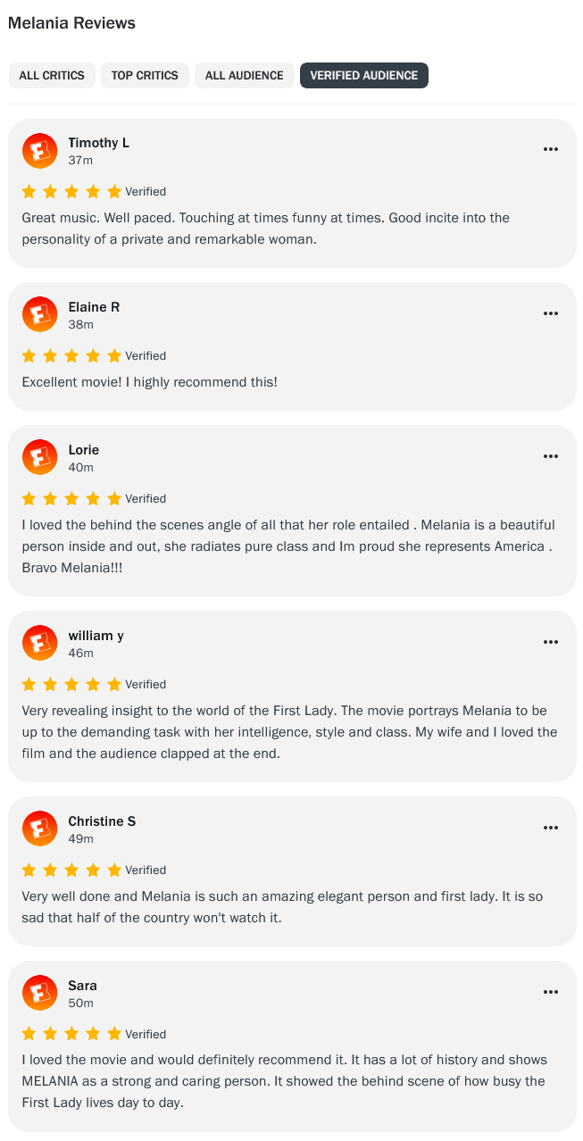Image resolution: width=583 pixels, height=1141 pixels.
Task: Open three-dot menu on Christine S's review
Action: [551, 828]
